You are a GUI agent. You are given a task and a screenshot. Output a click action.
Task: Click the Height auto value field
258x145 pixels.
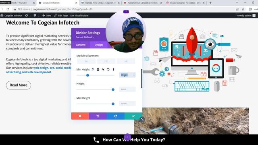pos(127,89)
